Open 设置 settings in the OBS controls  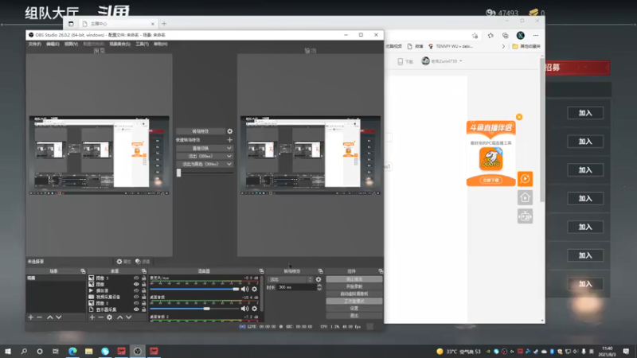click(x=354, y=309)
